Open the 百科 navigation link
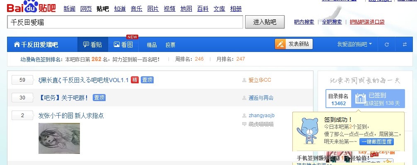 [x=202, y=9]
